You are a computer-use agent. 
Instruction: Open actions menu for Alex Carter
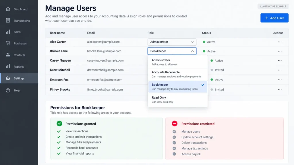pyautogui.click(x=280, y=42)
